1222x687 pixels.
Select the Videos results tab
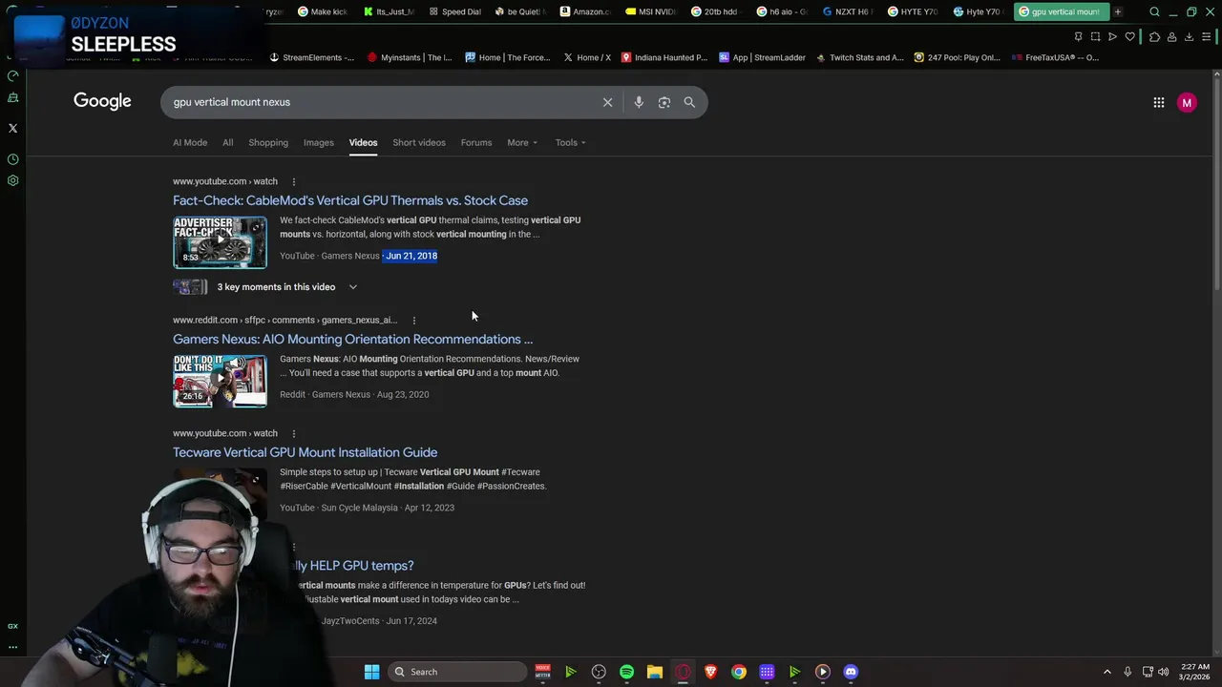point(363,142)
